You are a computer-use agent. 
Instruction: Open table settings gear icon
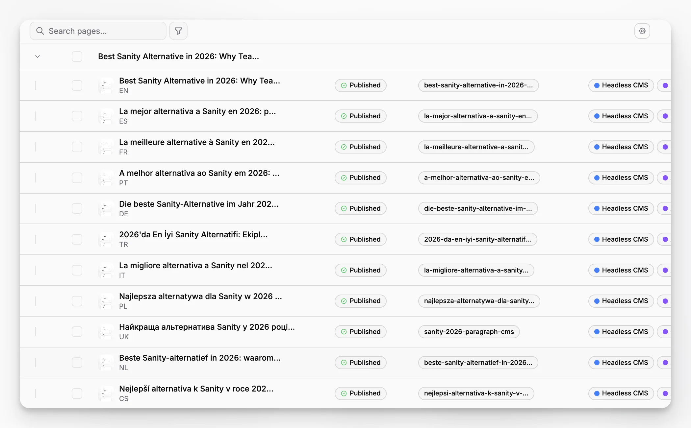642,31
